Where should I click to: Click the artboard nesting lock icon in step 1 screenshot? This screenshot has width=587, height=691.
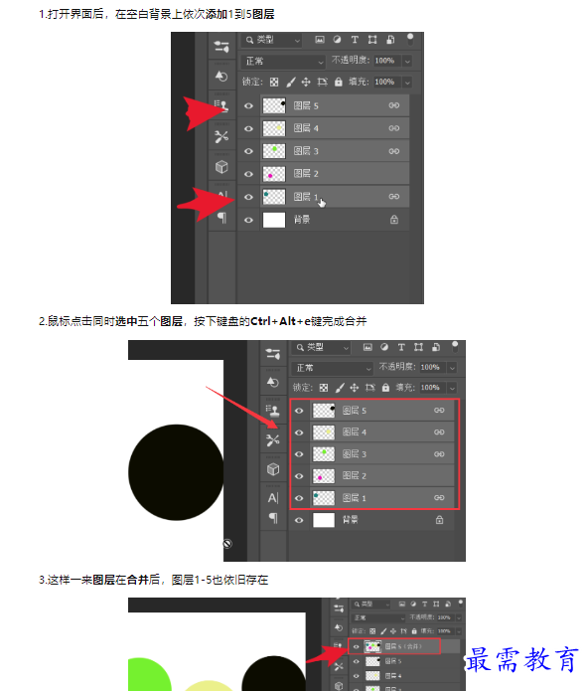[x=323, y=82]
